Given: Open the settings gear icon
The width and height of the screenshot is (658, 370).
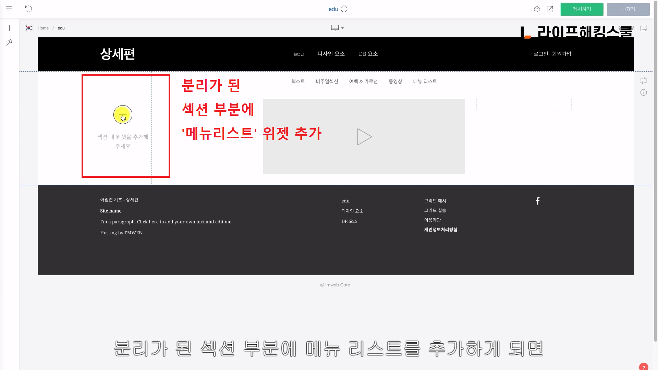Looking at the screenshot, I should (x=537, y=9).
